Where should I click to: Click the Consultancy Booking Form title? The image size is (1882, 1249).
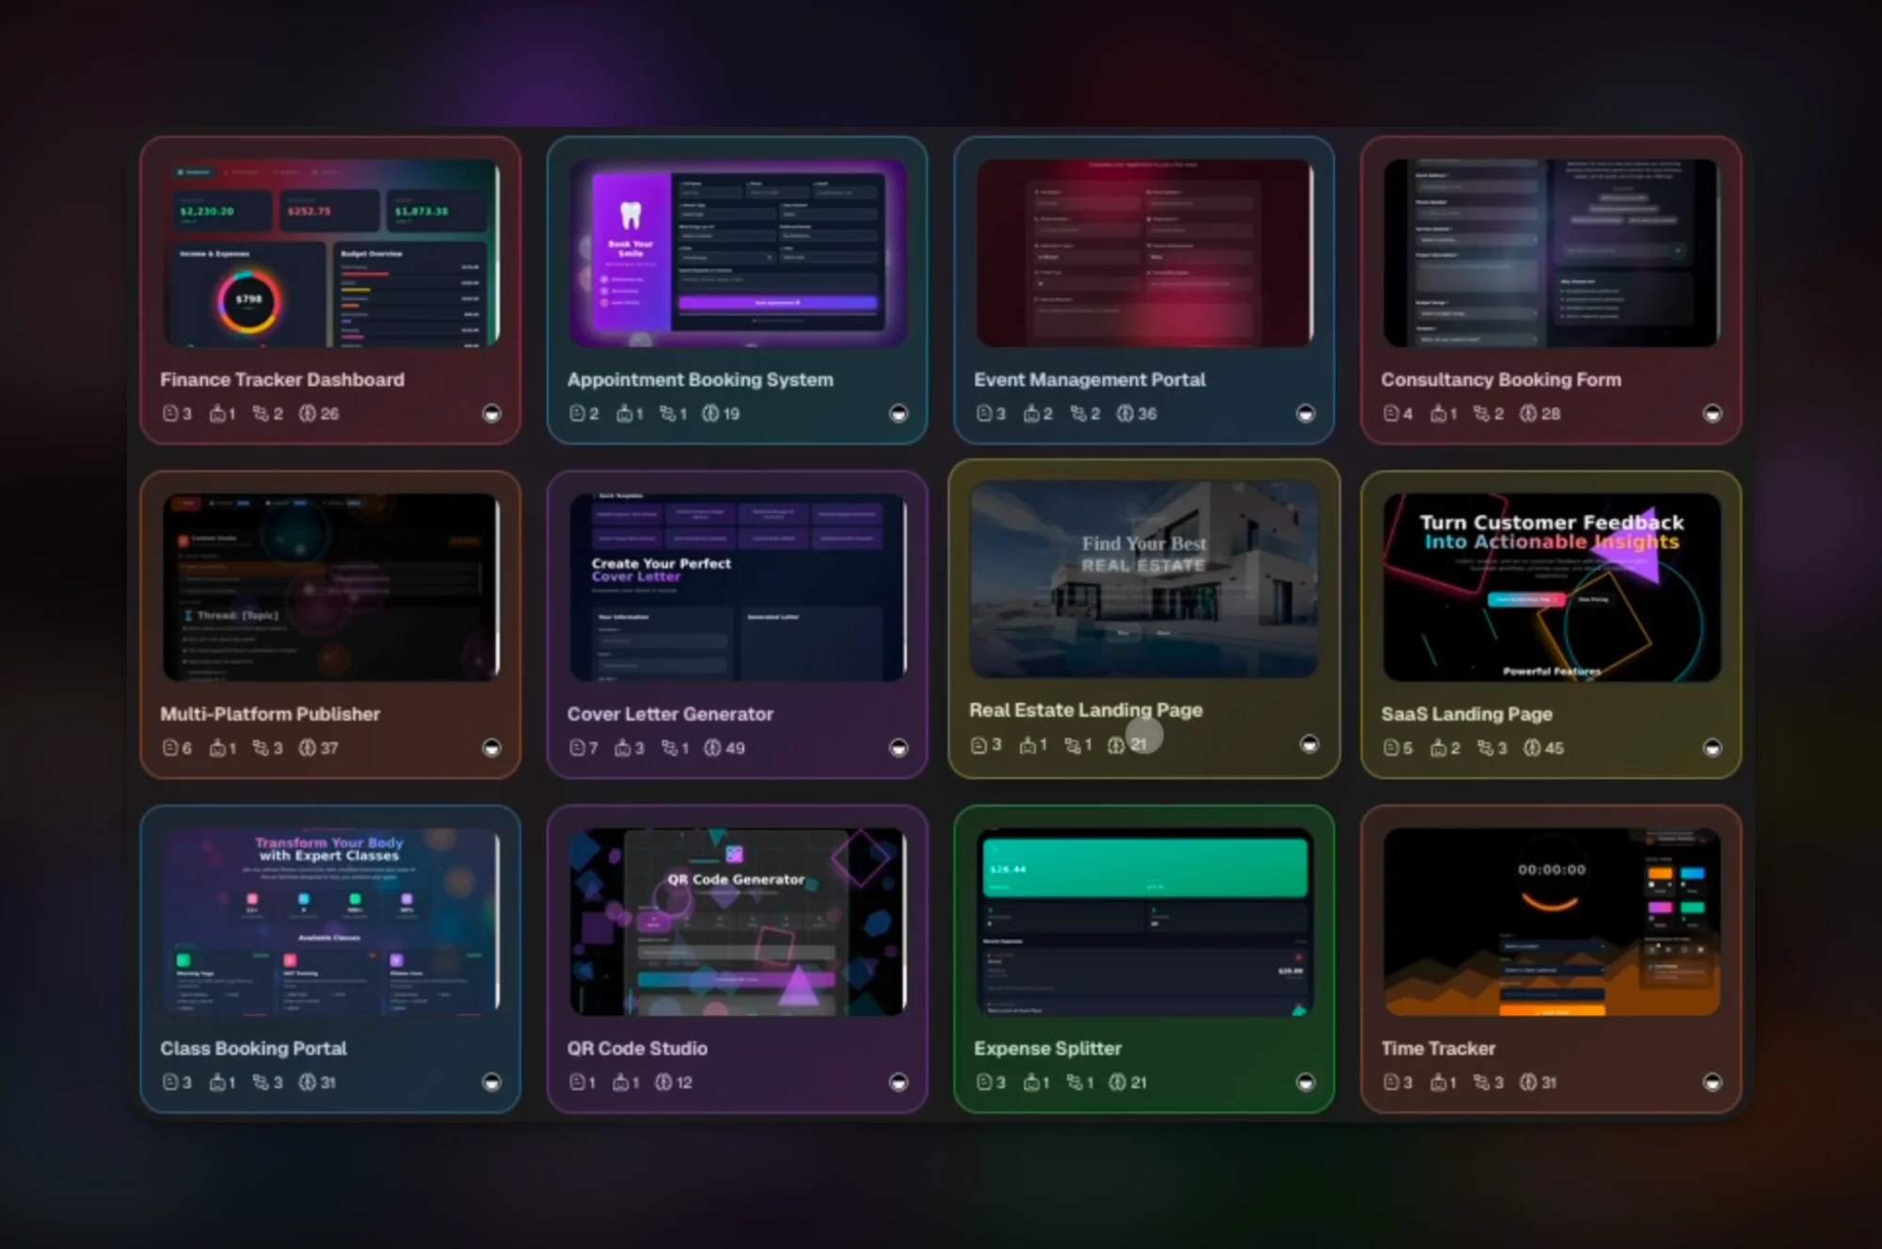[1501, 380]
